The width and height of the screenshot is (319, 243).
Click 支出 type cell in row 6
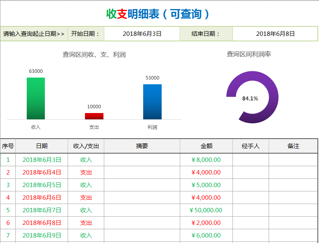coord(86,223)
